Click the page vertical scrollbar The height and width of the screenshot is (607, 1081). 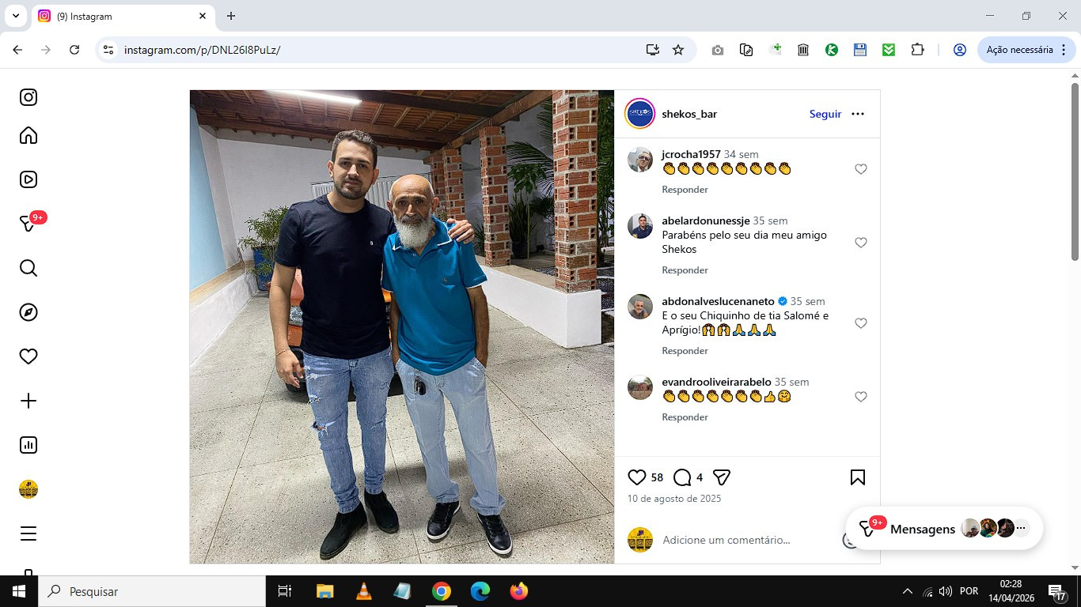pos(1075,172)
